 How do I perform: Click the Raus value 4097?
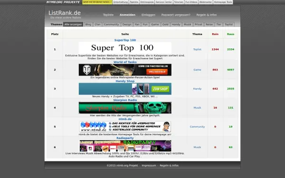tap(231, 70)
